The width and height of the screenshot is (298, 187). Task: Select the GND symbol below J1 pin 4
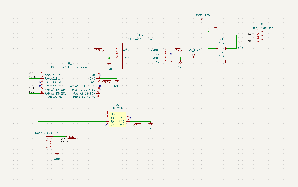point(57,154)
